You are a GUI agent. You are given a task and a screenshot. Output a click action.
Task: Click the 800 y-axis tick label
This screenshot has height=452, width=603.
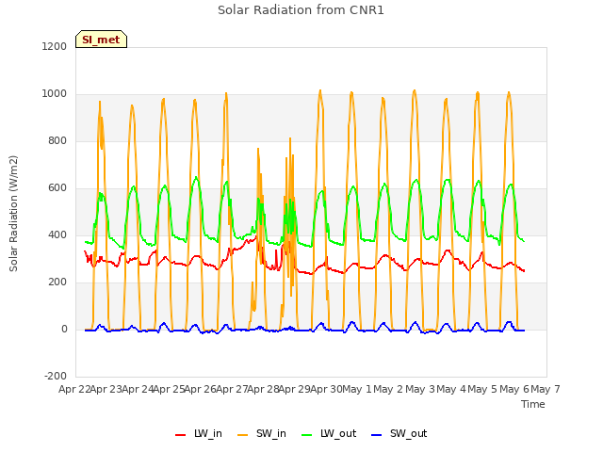[57, 140]
